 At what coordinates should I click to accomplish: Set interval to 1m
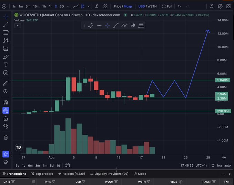coord(21,7)
